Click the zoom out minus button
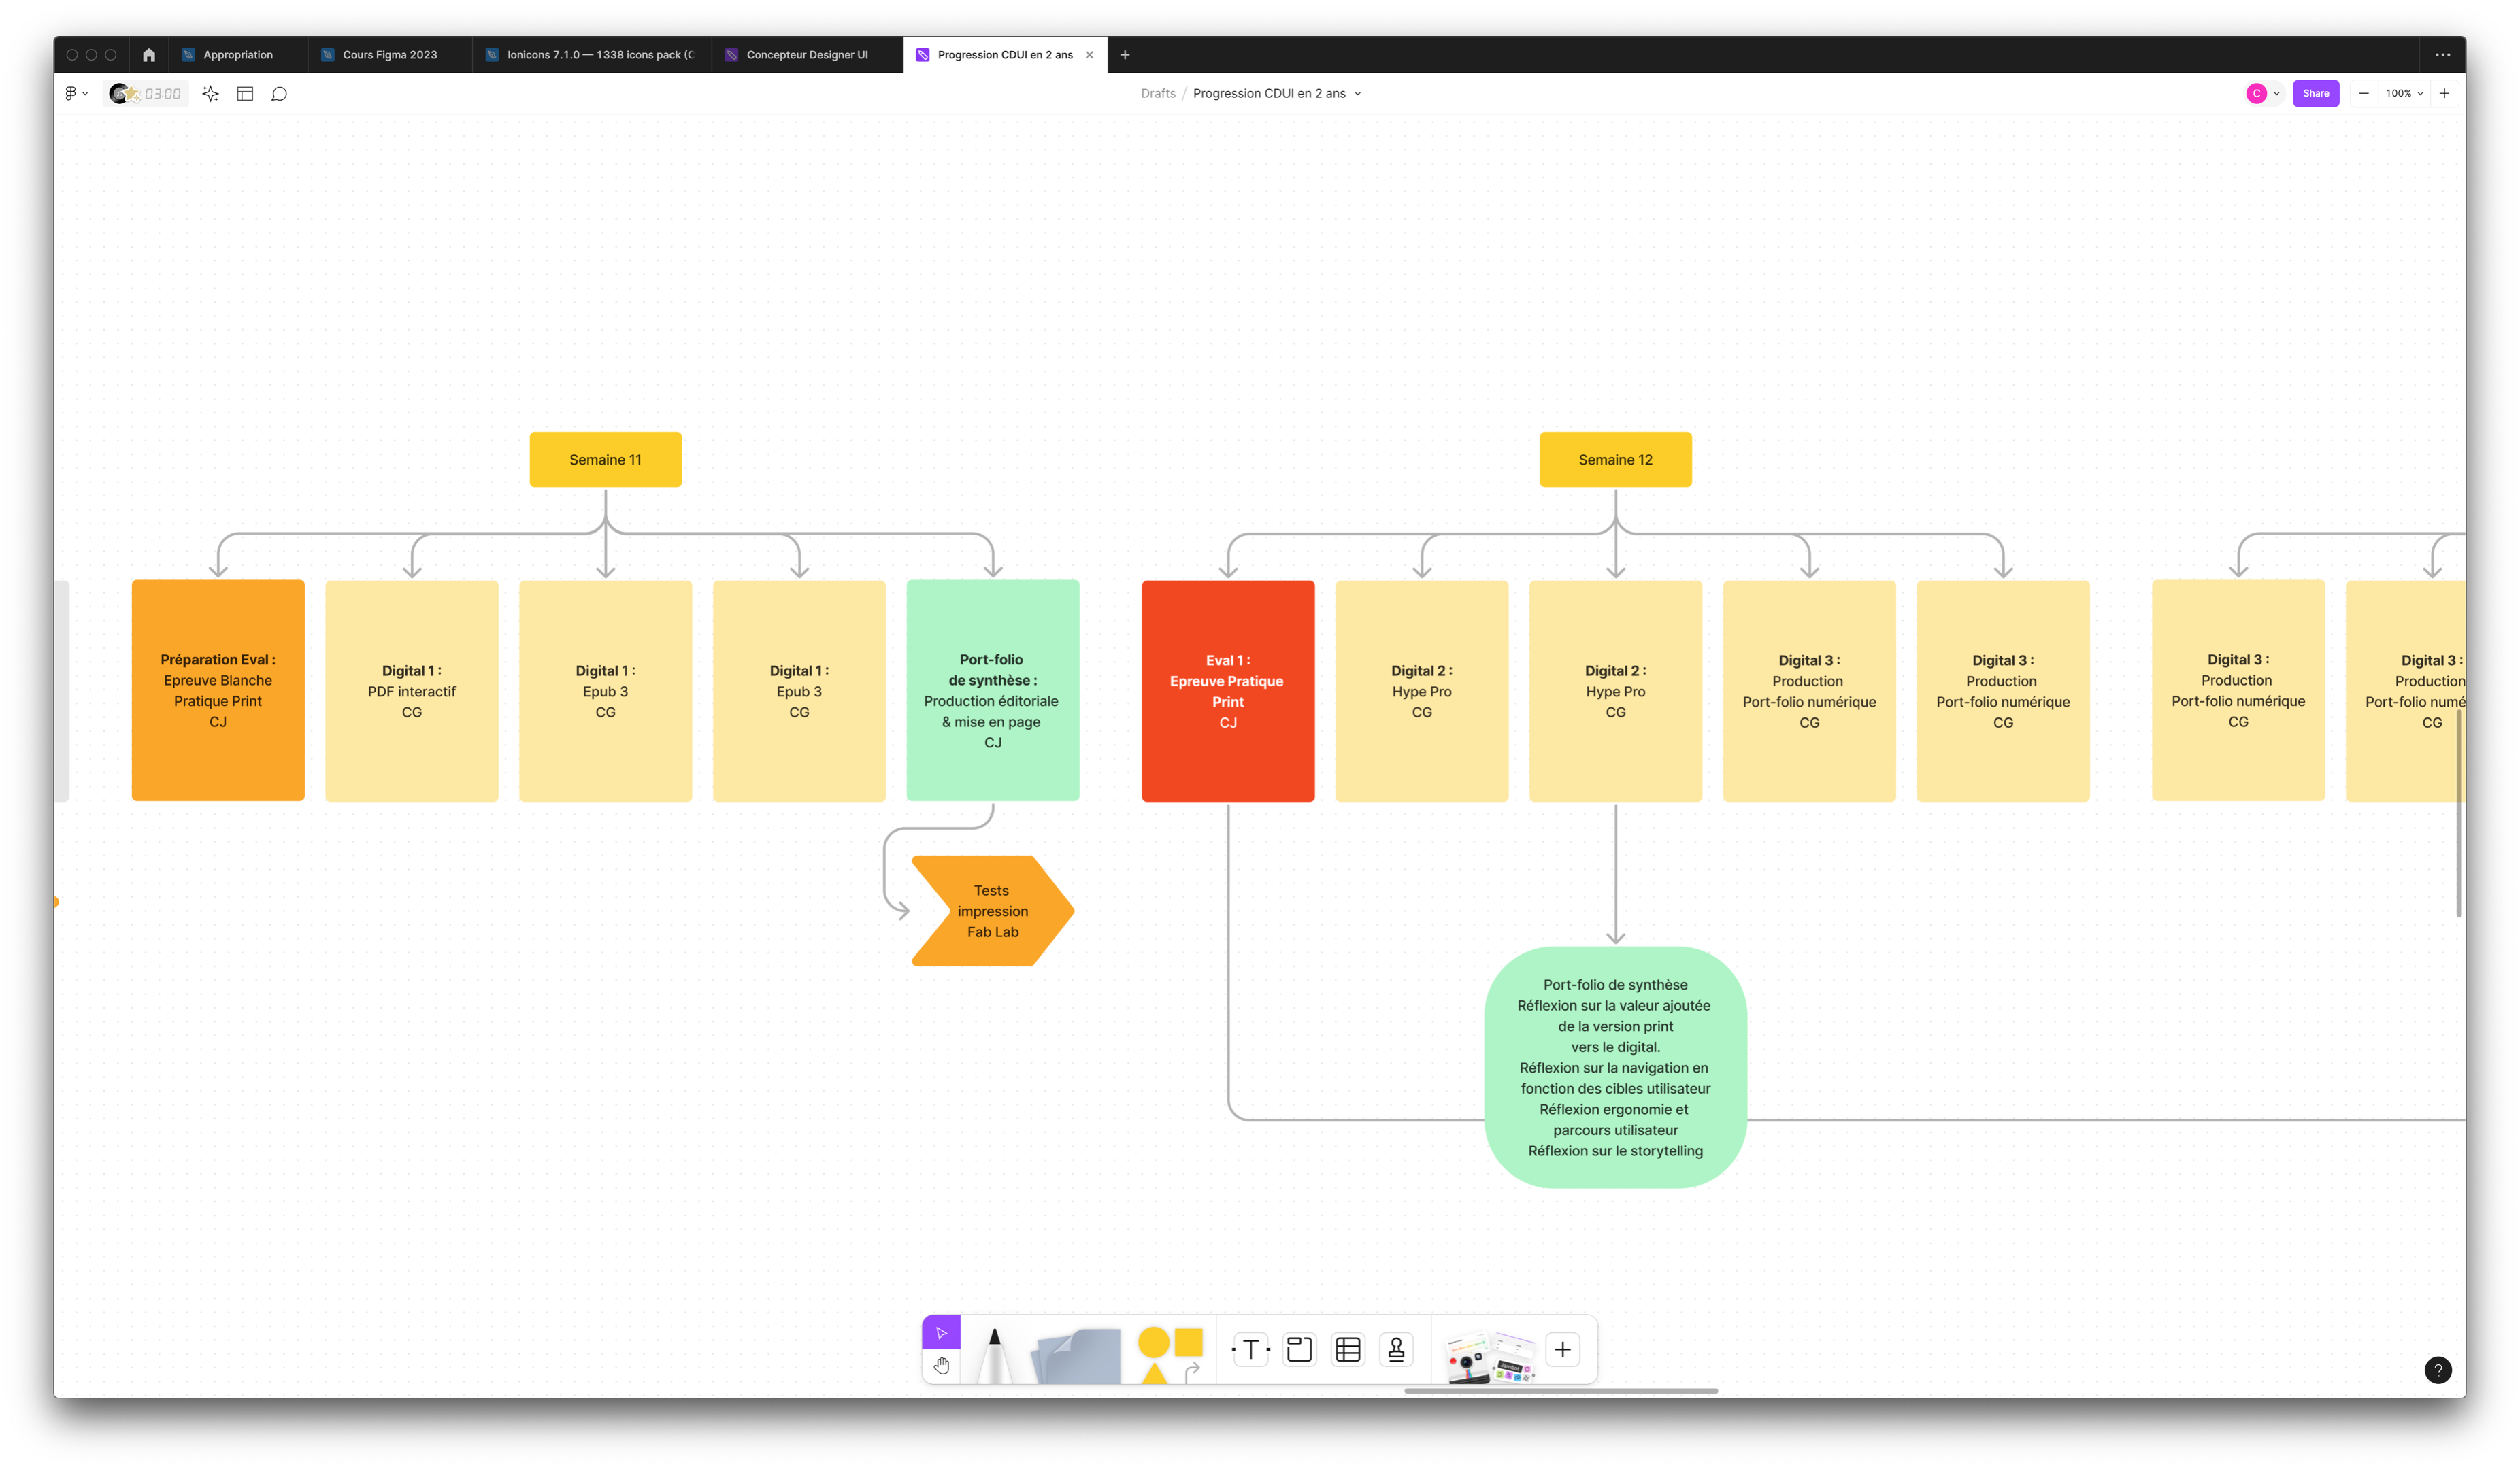This screenshot has width=2520, height=1469. (2363, 94)
